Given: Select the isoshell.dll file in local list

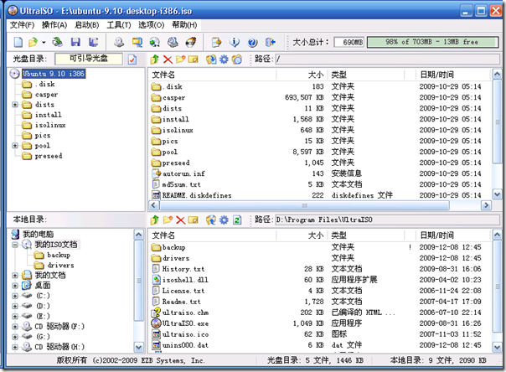Looking at the screenshot, I should pos(319,280).
